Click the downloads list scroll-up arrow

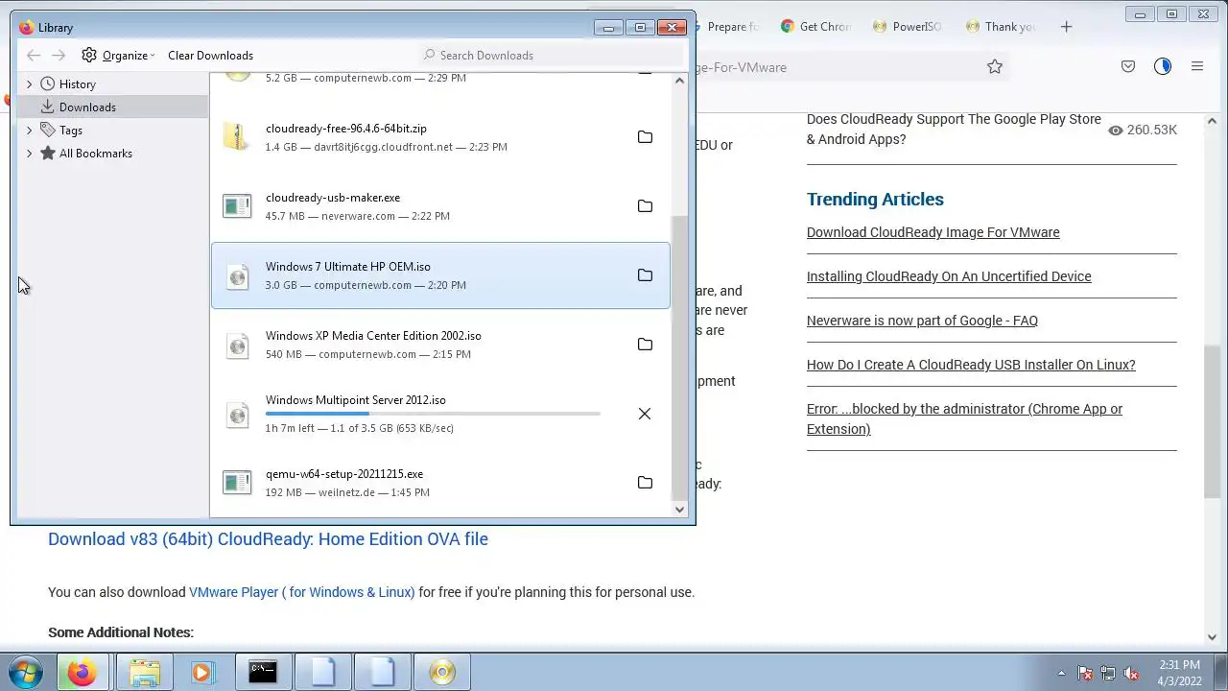point(679,82)
